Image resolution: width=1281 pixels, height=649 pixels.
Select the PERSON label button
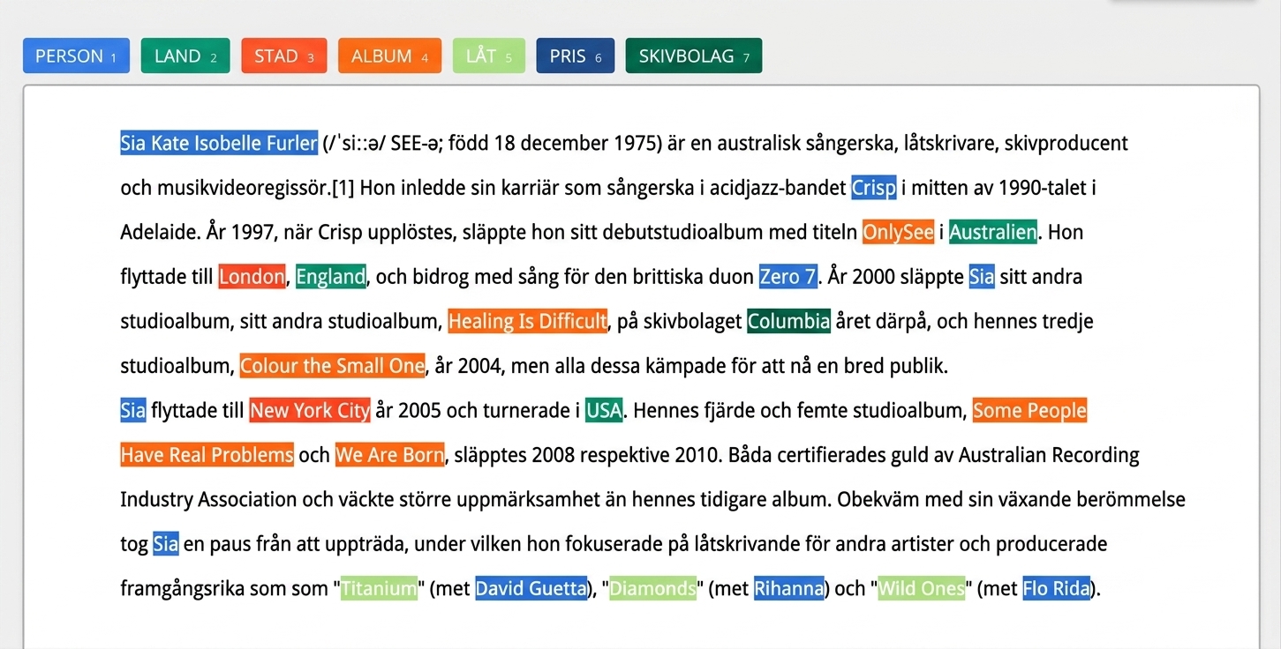pyautogui.click(x=76, y=56)
